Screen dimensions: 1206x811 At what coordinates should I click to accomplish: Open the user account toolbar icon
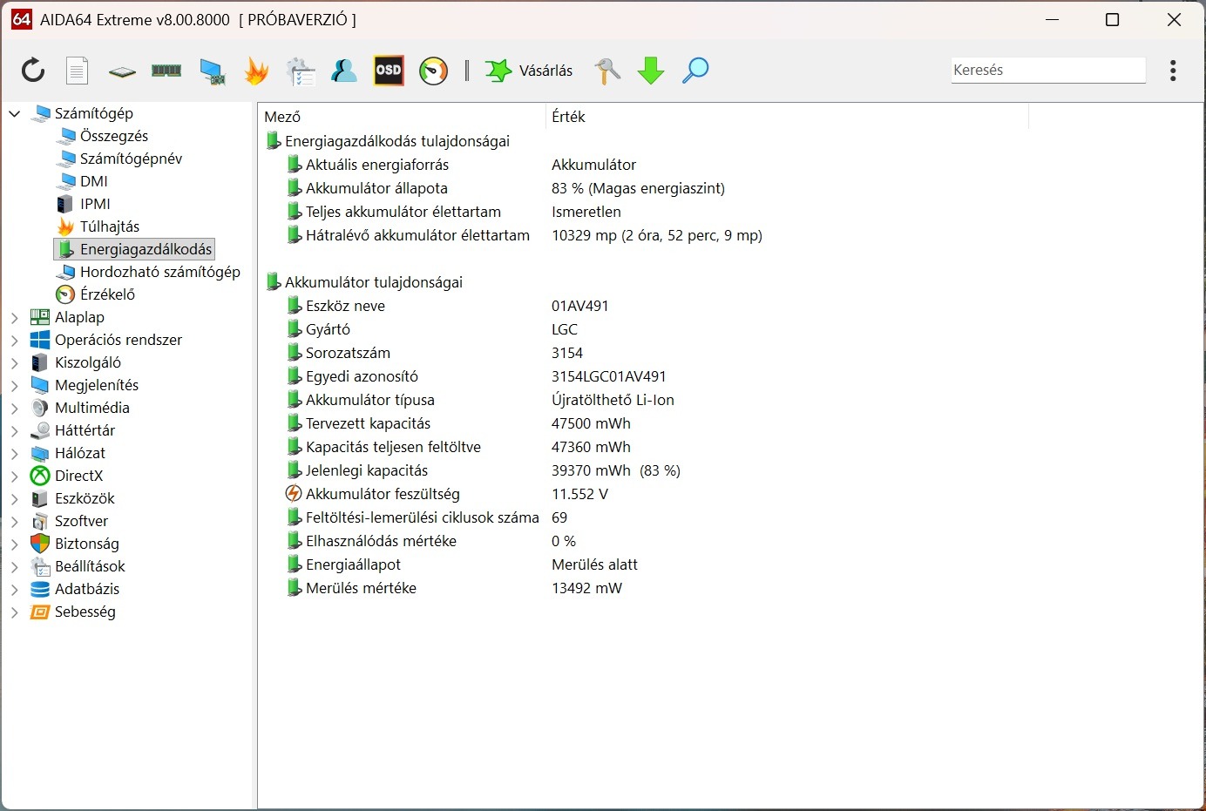tap(344, 71)
